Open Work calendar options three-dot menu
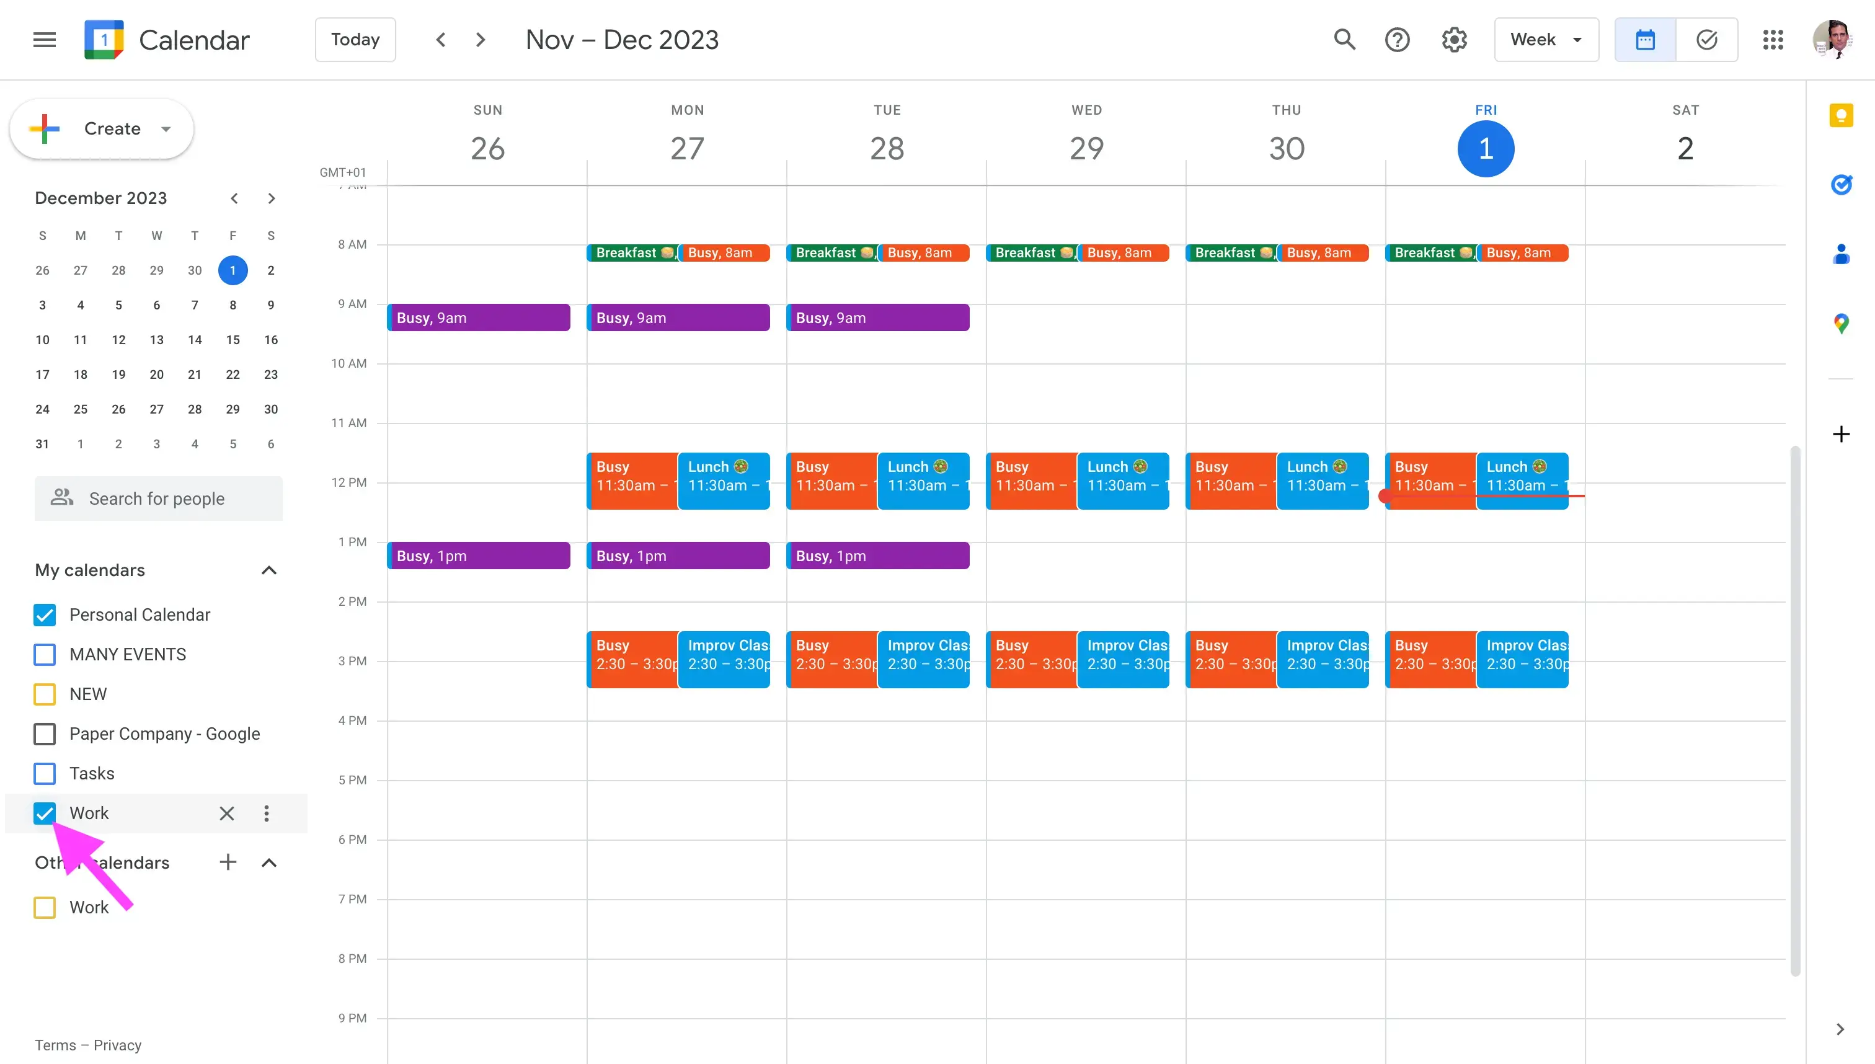 tap(267, 813)
